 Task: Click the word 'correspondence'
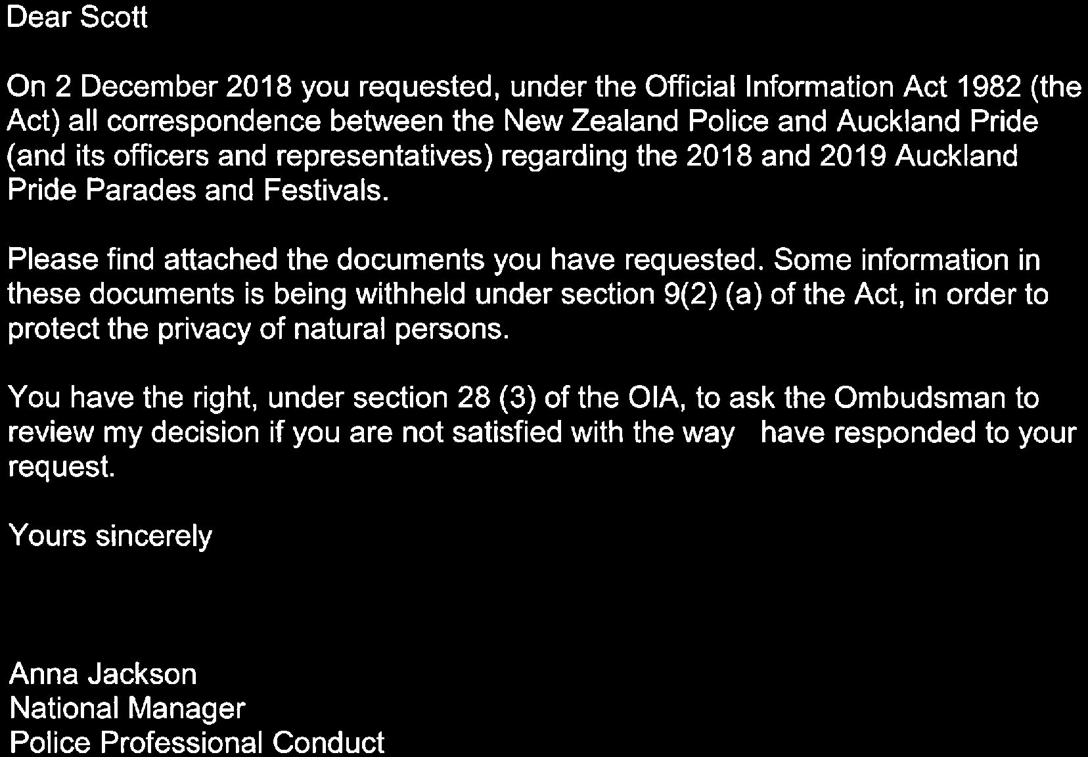214,122
